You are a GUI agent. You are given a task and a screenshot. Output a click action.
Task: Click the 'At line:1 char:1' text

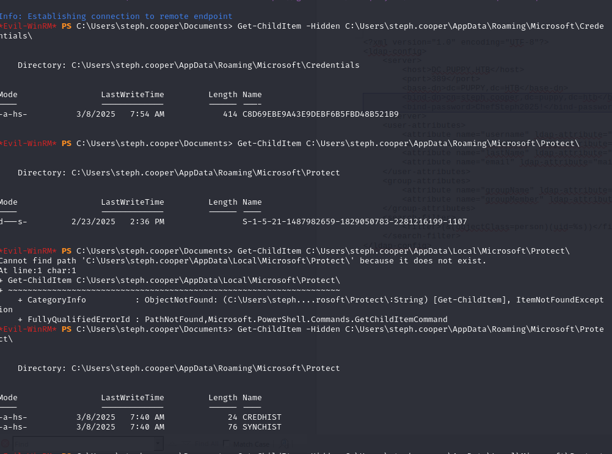tap(38, 271)
